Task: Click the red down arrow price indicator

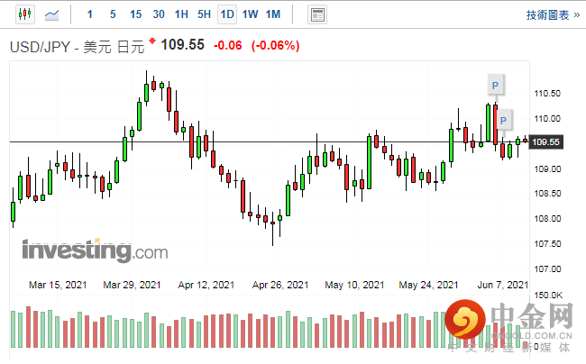Action: [x=152, y=41]
